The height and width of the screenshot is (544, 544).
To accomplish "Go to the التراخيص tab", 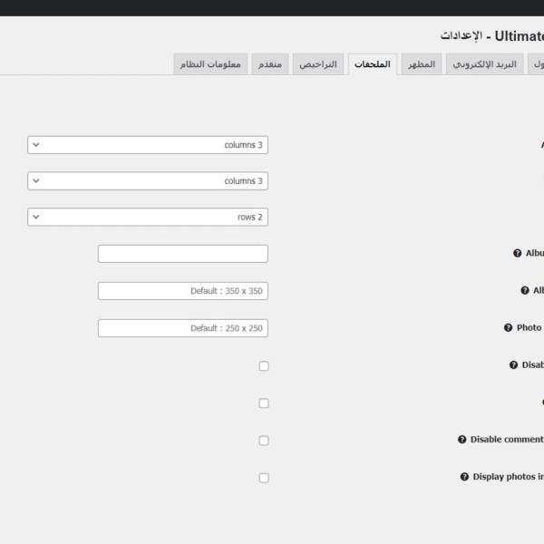I will click(318, 65).
